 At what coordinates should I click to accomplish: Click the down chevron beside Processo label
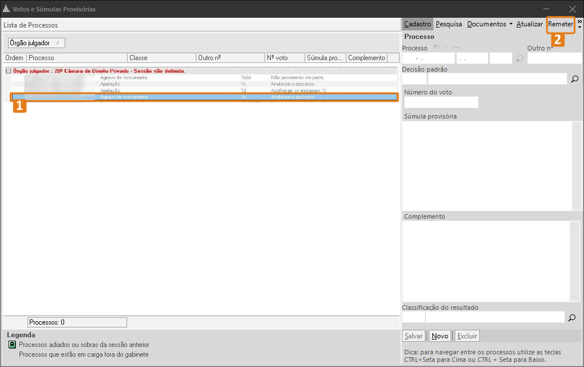(446, 47)
